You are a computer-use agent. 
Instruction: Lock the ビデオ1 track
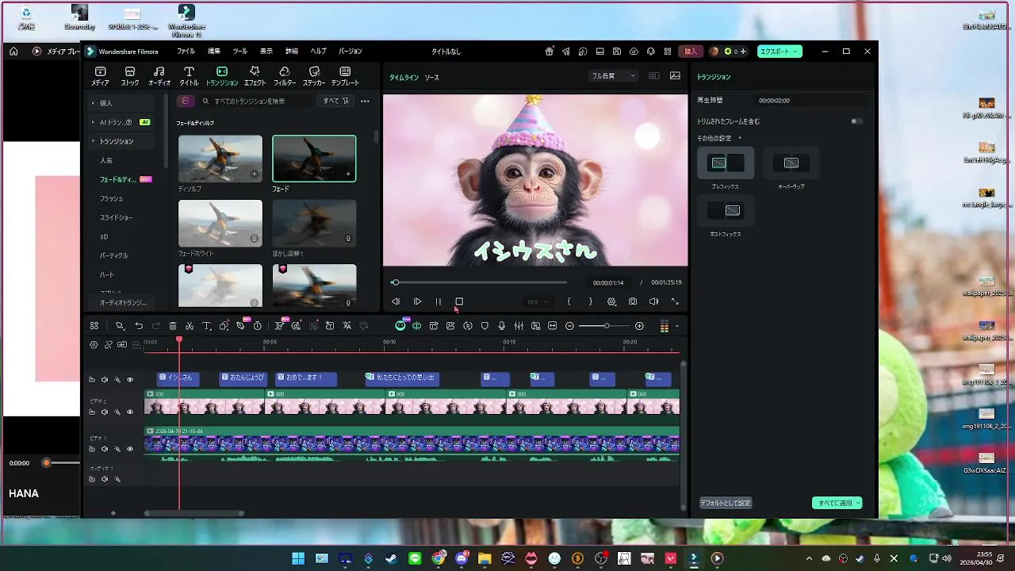92,449
